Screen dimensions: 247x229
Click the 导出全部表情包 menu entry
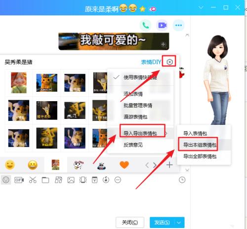pos(200,156)
